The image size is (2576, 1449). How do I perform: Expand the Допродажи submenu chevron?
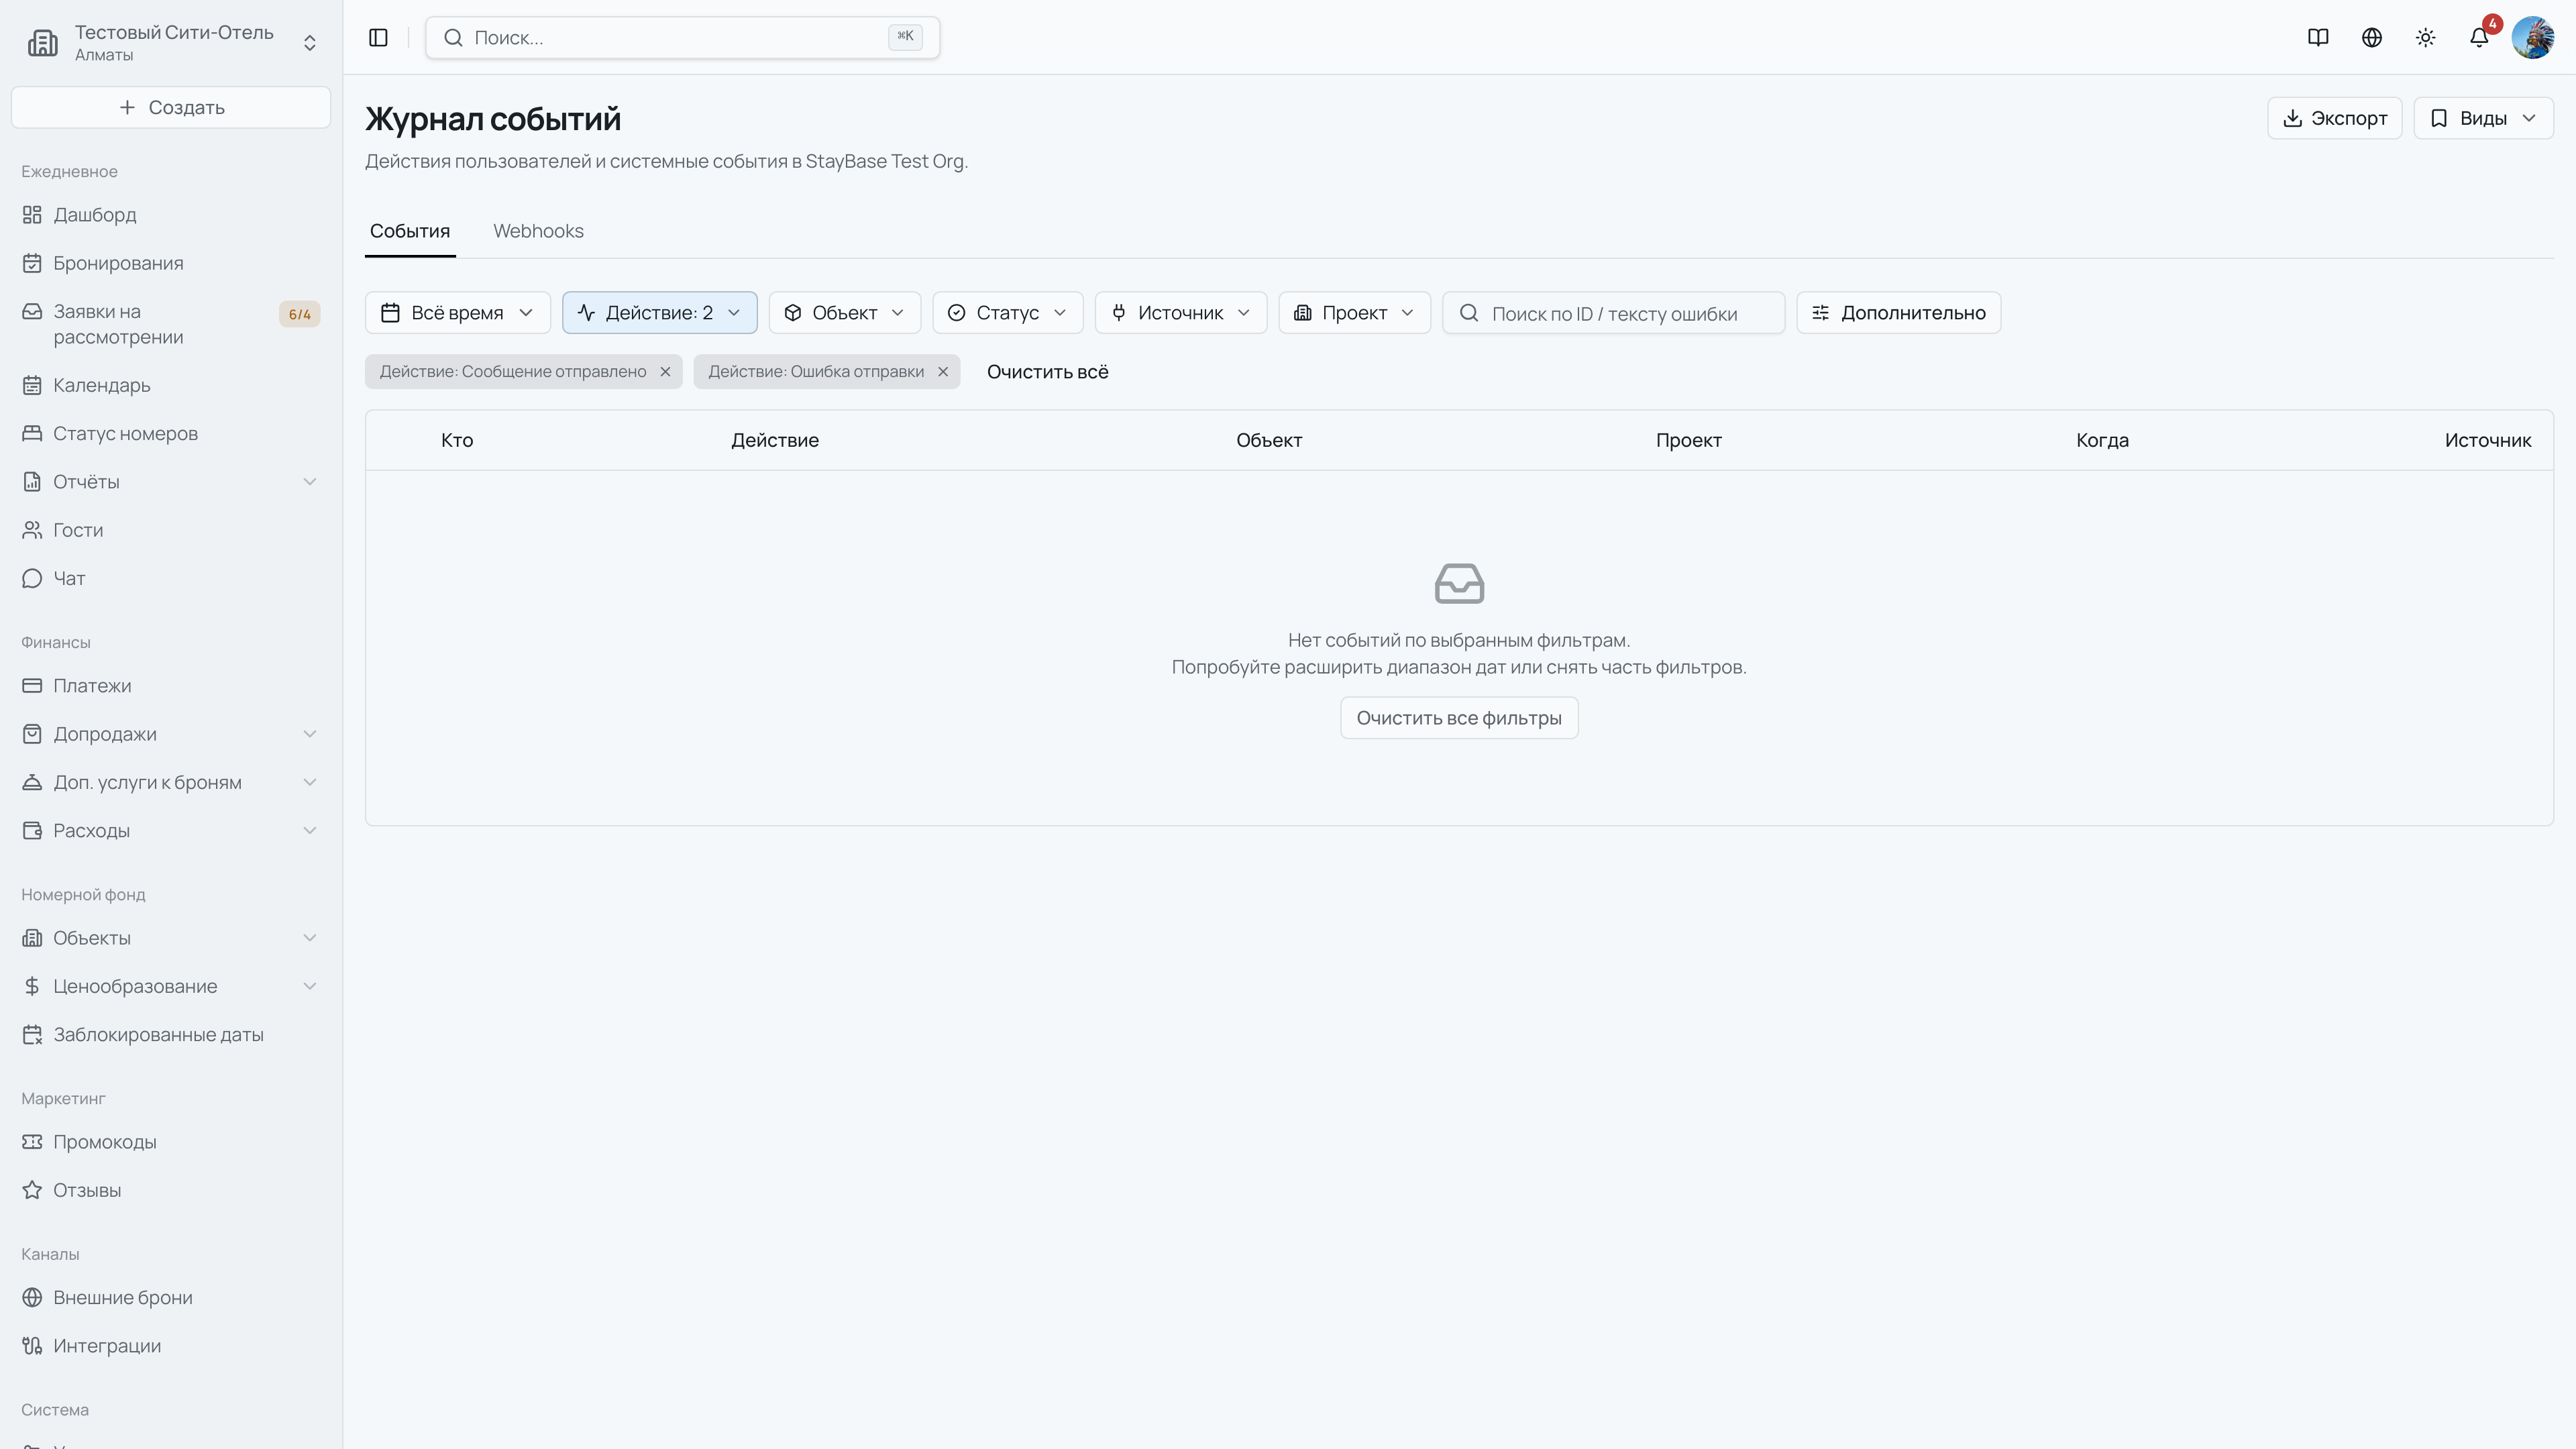click(310, 734)
